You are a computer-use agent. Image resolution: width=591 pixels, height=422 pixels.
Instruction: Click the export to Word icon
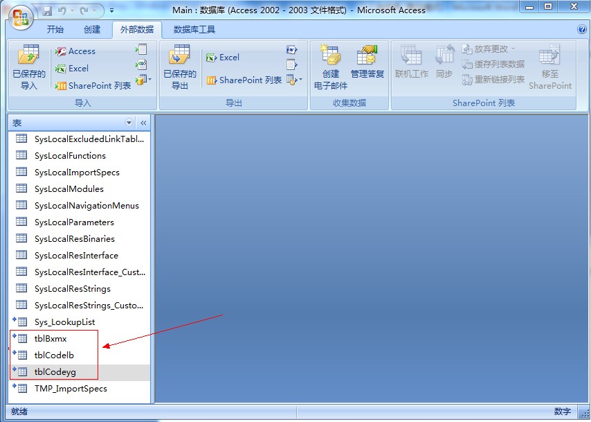[292, 49]
